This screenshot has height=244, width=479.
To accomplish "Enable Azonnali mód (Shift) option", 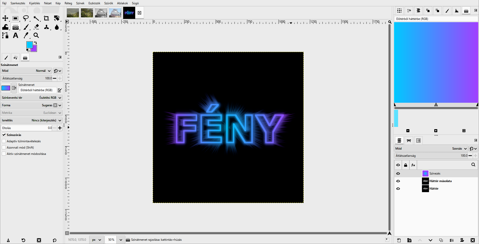I will (x=4, y=148).
